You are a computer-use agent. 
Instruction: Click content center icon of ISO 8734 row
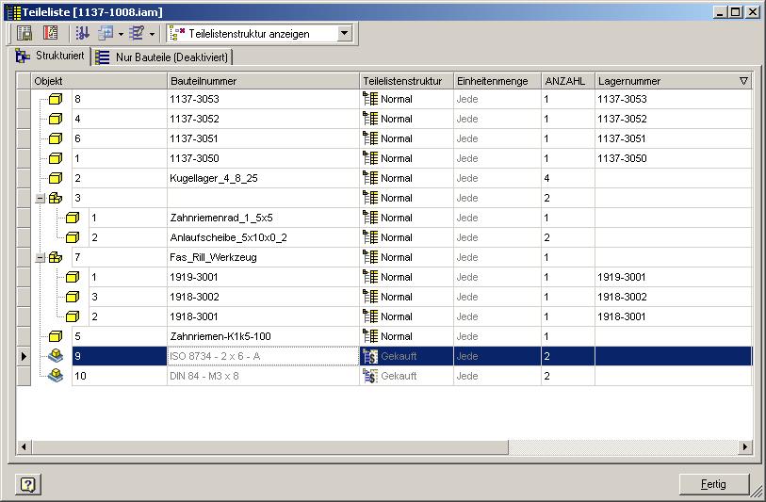coord(56,355)
